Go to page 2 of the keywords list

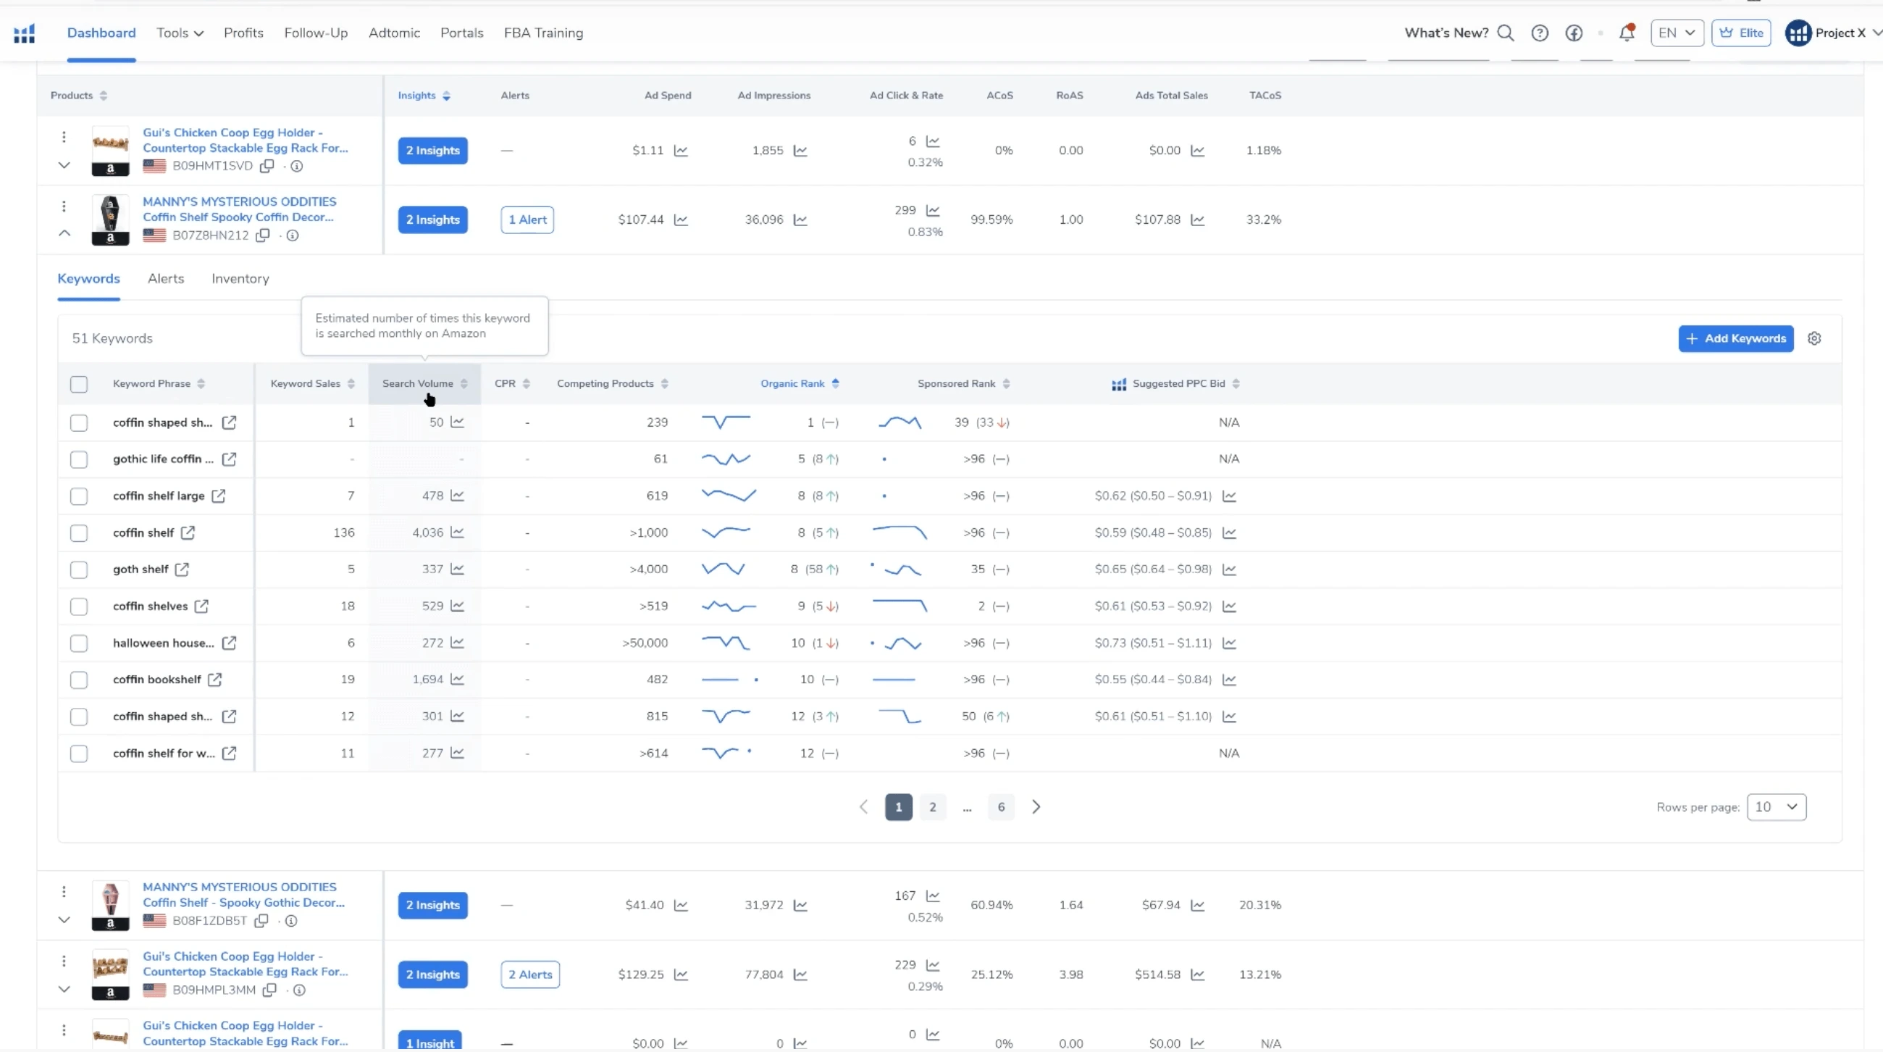click(x=932, y=807)
